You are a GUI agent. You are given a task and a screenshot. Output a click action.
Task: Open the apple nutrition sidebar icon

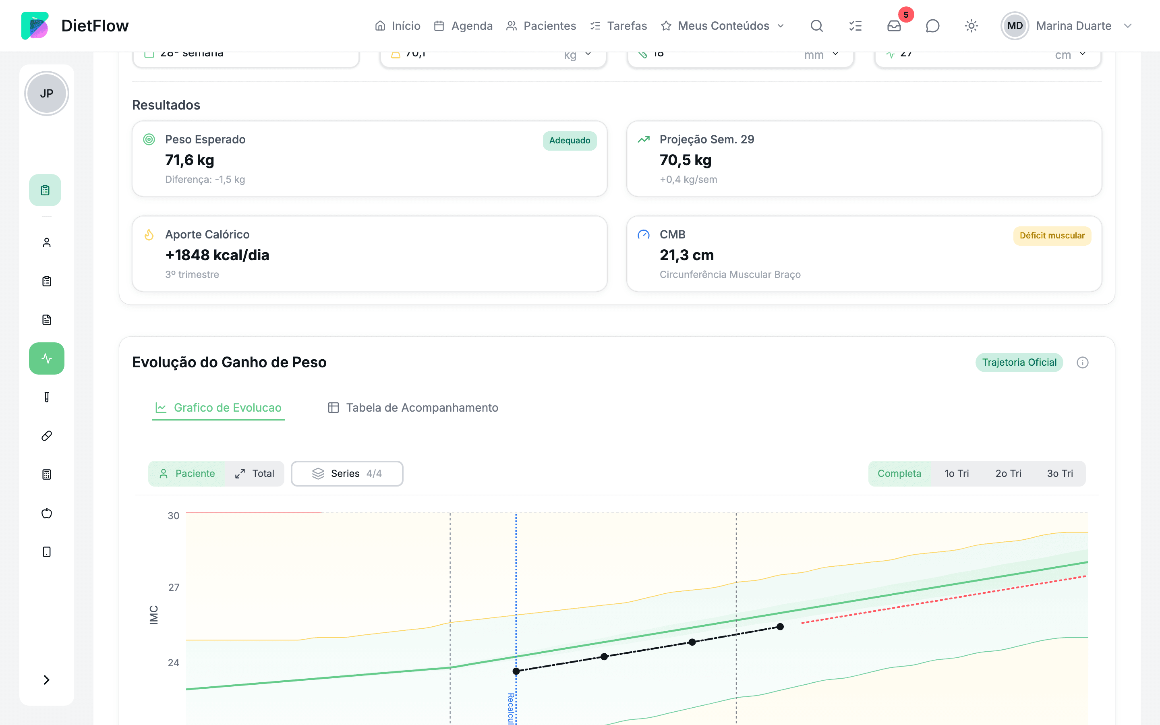pyautogui.click(x=46, y=513)
